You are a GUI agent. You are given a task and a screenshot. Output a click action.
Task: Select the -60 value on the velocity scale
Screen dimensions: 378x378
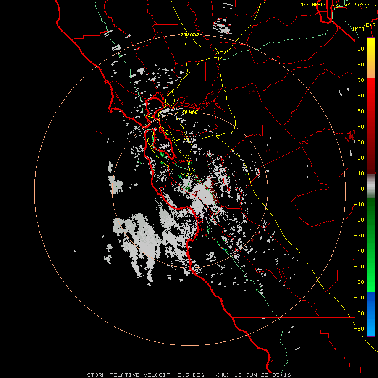point(359,282)
